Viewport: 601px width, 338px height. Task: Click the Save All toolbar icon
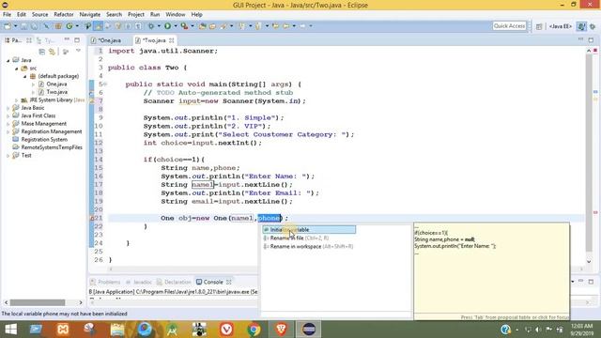(x=34, y=26)
